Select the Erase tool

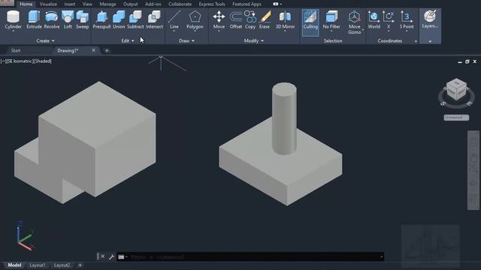coord(265,20)
